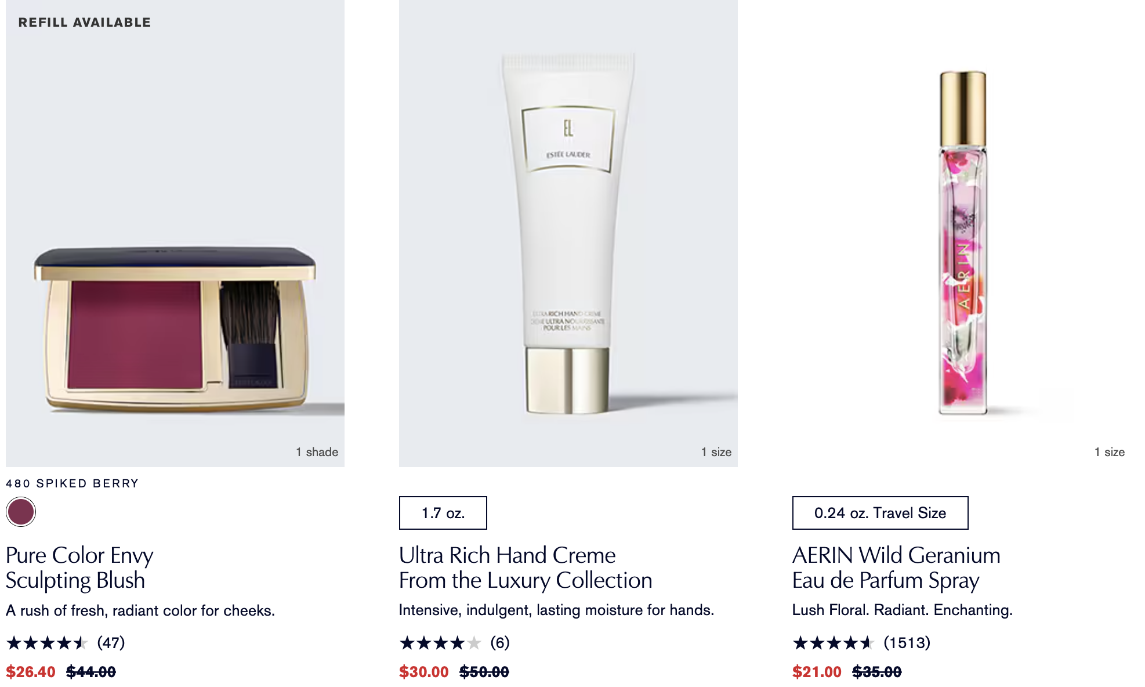Viewport: 1145px width, 687px height.
Task: View star rating of the Sculpting Blush
Action: (47, 643)
